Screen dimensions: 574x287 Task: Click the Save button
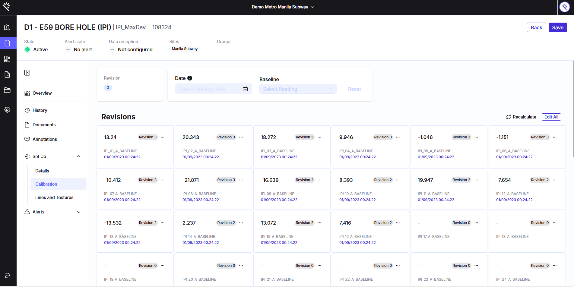558,27
